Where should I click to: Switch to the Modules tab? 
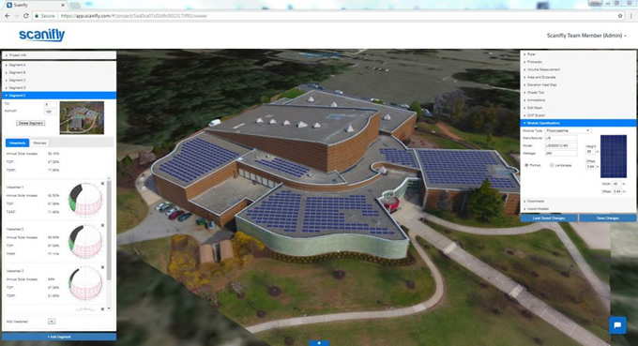[x=39, y=143]
